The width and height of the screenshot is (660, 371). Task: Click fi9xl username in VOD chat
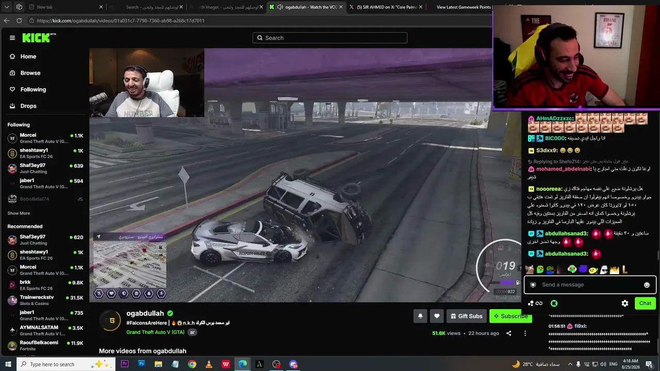click(x=580, y=326)
